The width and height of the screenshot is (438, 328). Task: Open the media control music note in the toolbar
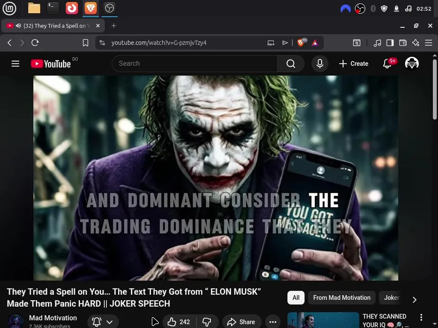click(377, 43)
